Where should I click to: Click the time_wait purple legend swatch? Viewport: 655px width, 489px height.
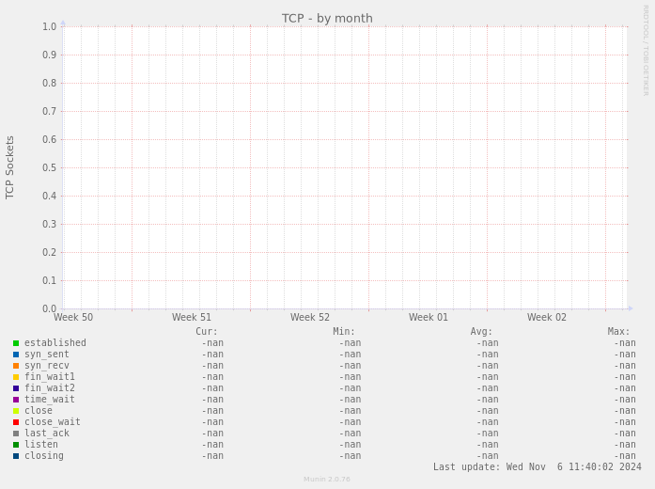[16, 400]
